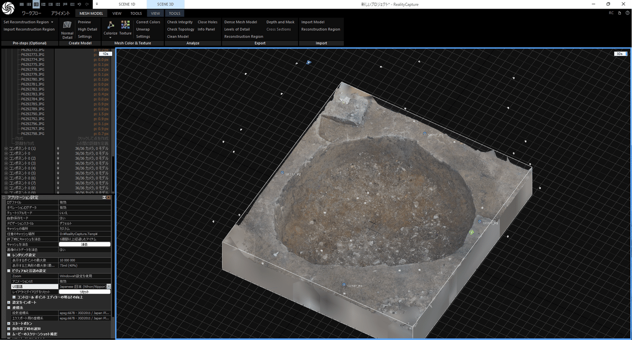Click the リセット layout reset button
Screen dimensions: 632x340
(x=84, y=292)
